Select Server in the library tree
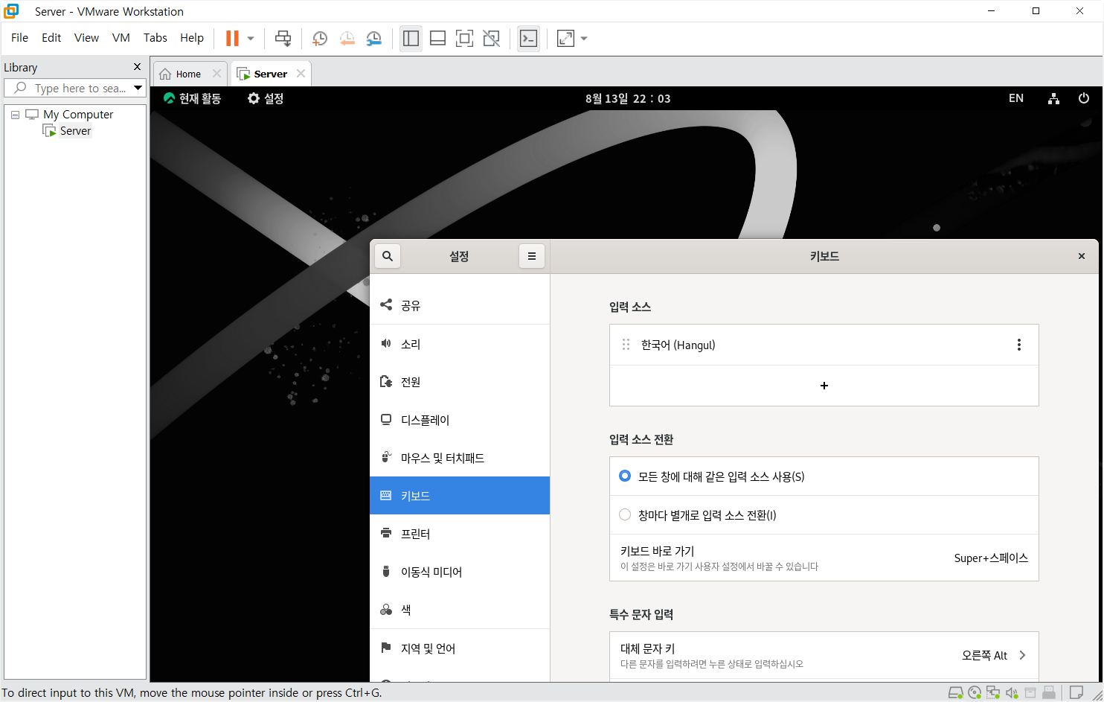The image size is (1104, 702). 75,131
